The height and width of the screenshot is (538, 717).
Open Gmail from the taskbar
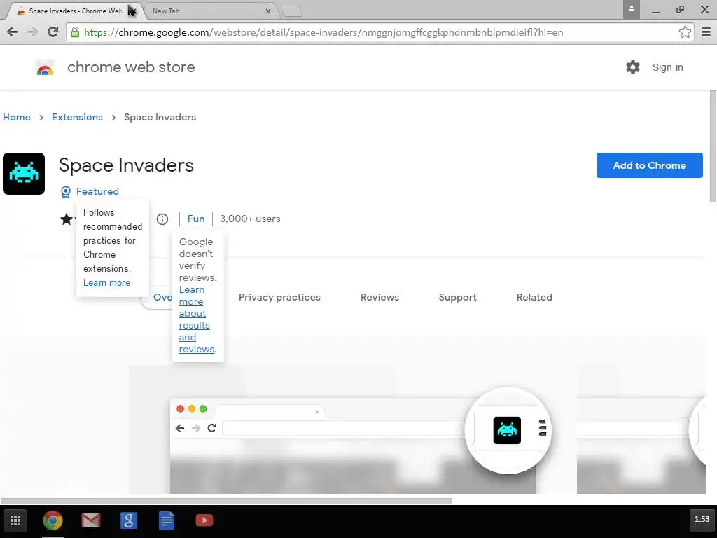[91, 520]
